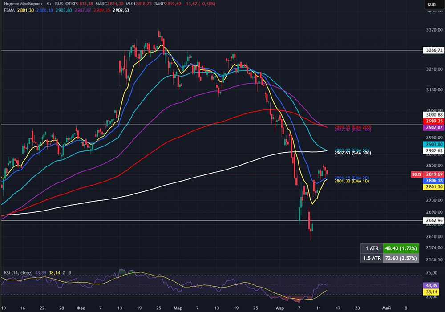445x312 pixels.
Task: Select white FBMA legend value 2902,63
Action: [121, 10]
